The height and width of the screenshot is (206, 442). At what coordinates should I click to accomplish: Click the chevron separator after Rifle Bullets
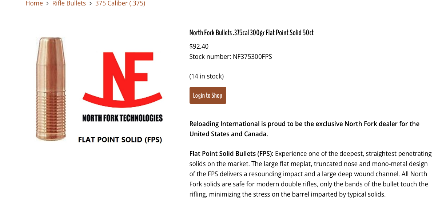(91, 4)
